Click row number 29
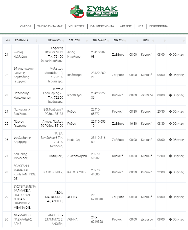Viewport: 188px width, 230px height. coord(6,197)
